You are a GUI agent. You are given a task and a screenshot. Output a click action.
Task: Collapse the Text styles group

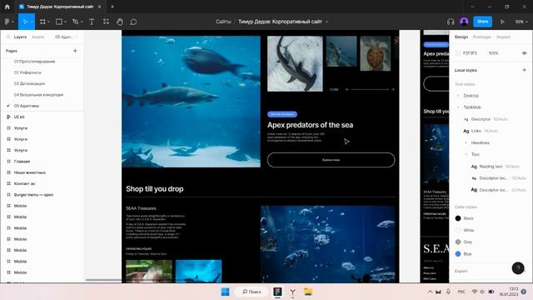point(466,154)
